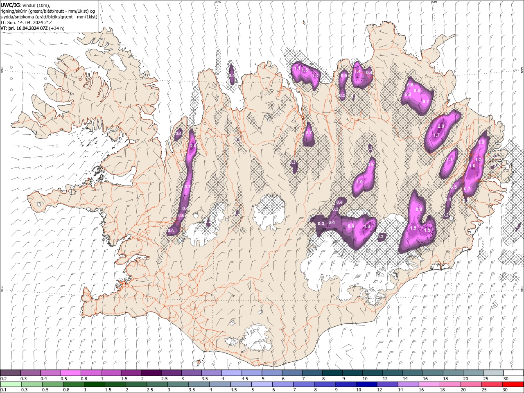The width and height of the screenshot is (524, 393).
Task: Click the palest green 0.1 swatch in the lower legend
Action: 11,384
